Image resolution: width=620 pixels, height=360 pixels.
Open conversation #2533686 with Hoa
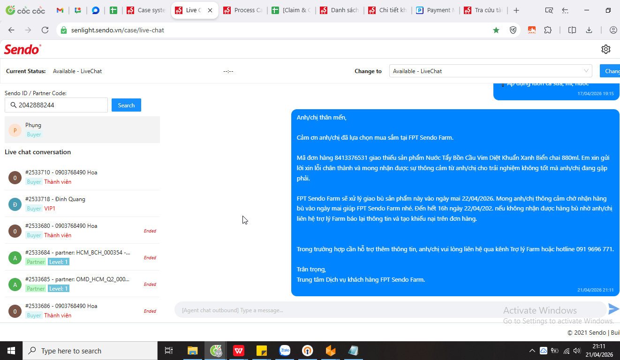[x=82, y=310]
